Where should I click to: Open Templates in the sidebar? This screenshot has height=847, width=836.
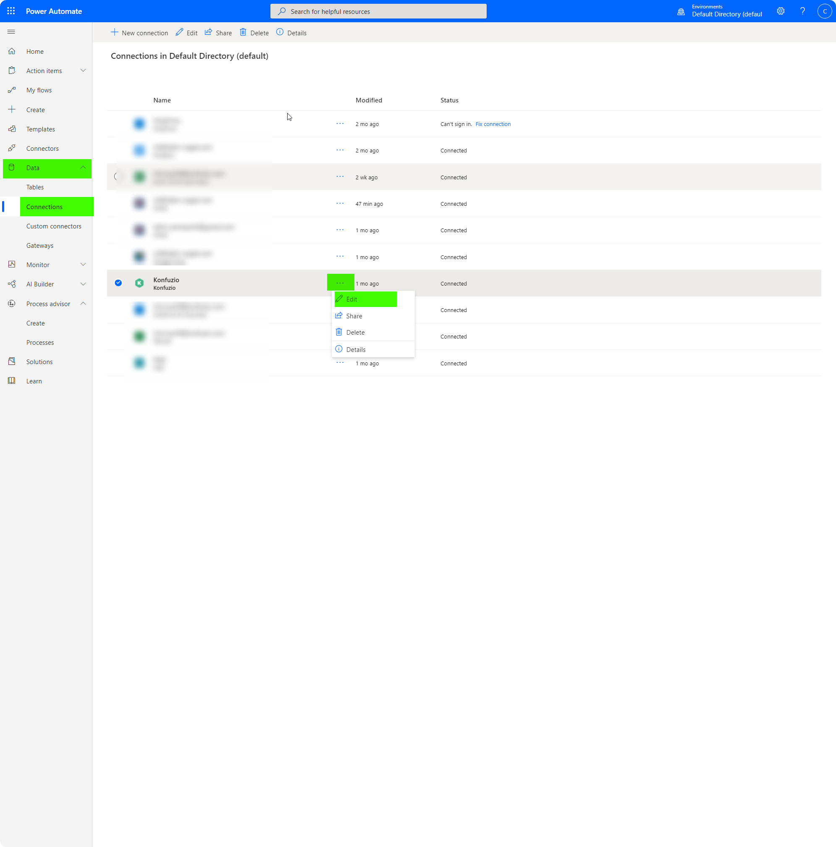[x=41, y=129]
